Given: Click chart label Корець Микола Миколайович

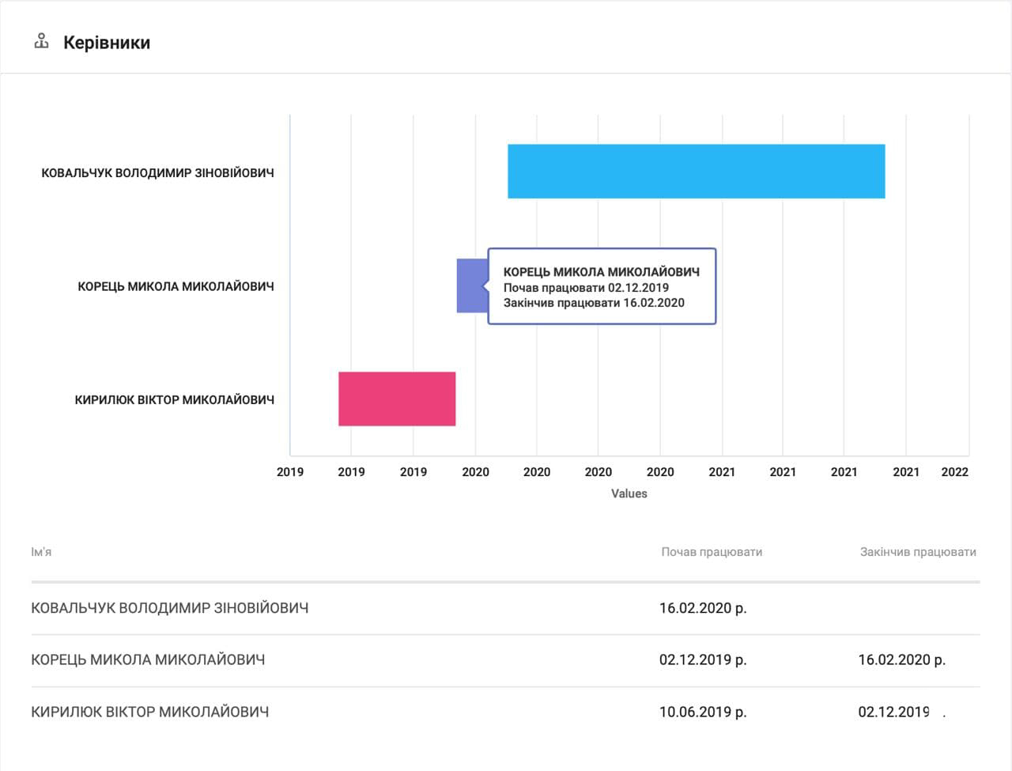Looking at the screenshot, I should point(176,286).
